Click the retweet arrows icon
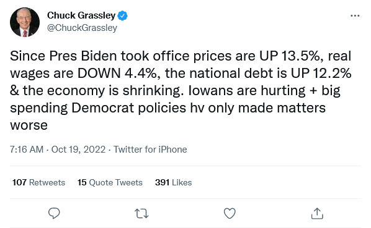Screen dimensions: 371x228 pyautogui.click(x=141, y=214)
